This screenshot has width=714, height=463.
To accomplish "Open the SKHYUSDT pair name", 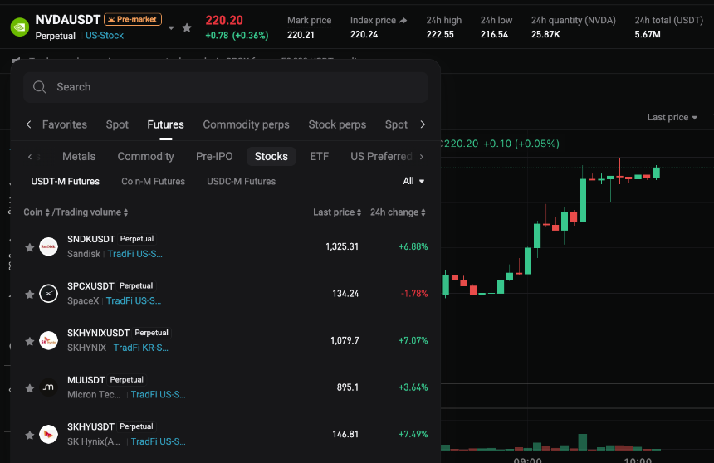I will tap(90, 426).
